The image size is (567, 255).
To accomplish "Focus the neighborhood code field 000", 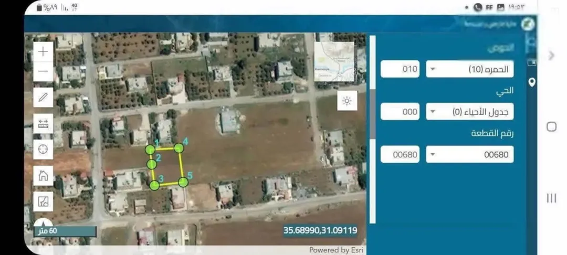I will [x=400, y=112].
